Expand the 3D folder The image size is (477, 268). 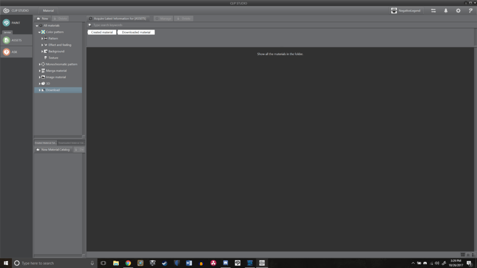pos(40,83)
